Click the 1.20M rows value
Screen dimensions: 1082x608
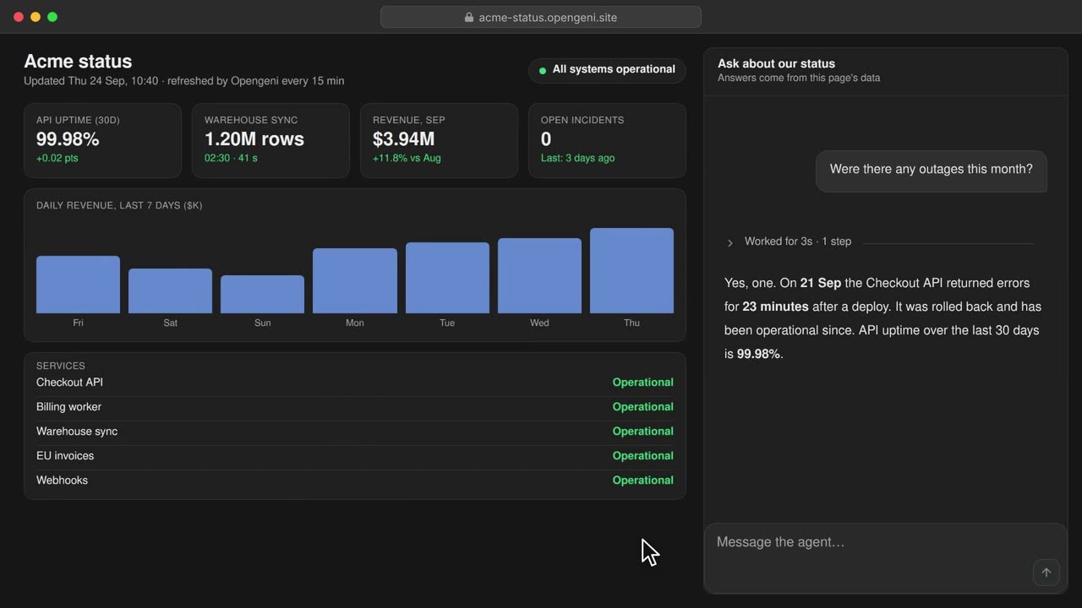(254, 139)
